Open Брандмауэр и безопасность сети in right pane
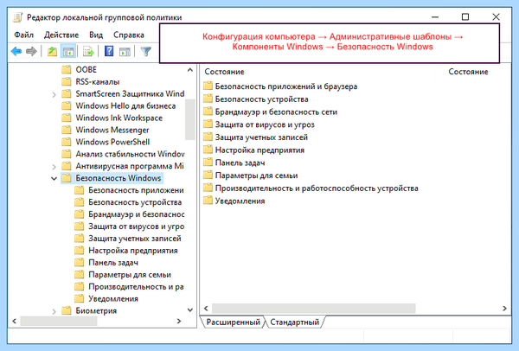 pos(276,112)
